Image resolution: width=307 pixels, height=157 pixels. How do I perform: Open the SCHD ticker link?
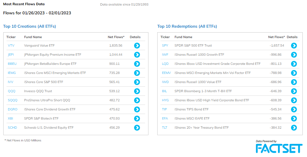pos(12,128)
